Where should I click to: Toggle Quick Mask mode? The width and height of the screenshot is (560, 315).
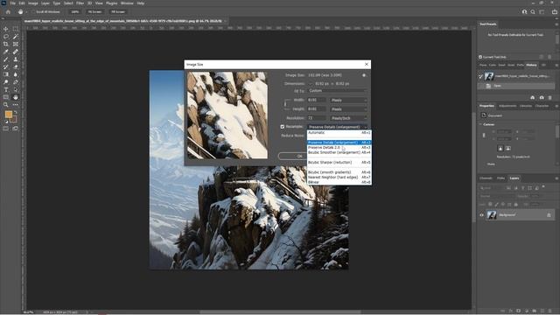coord(6,129)
